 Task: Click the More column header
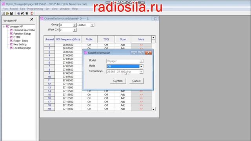tap(141, 39)
